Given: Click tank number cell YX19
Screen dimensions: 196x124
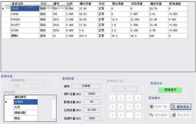Looking at the screenshot, I should point(59,30).
